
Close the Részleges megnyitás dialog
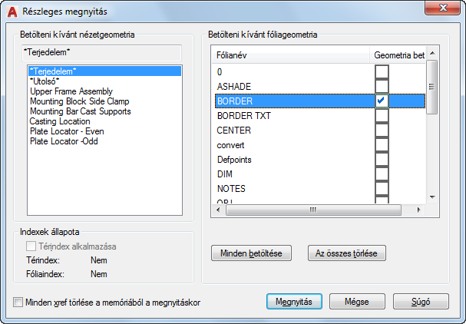pyautogui.click(x=442, y=8)
